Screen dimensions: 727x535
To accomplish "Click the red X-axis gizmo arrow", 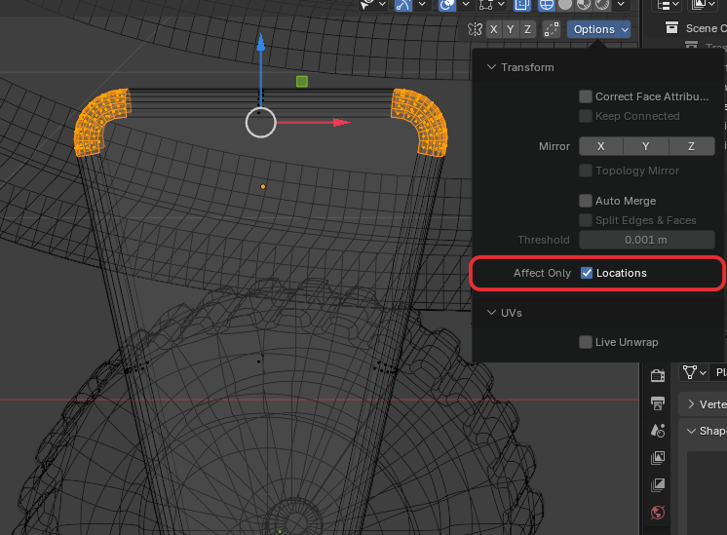I will tap(341, 123).
